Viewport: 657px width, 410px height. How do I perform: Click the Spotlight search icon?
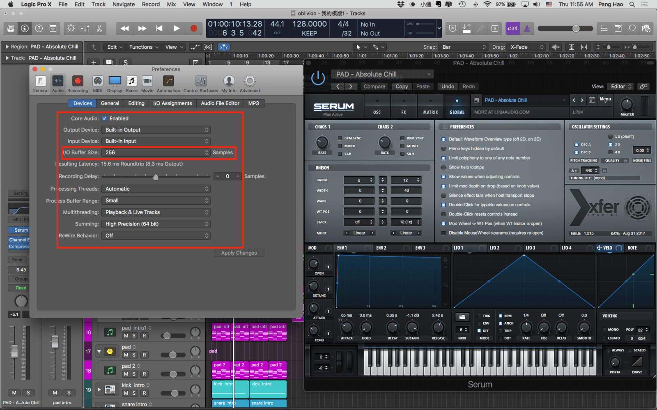pos(632,5)
